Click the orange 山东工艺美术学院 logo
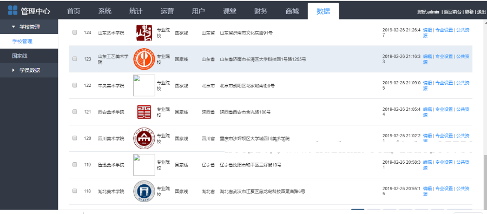The height and width of the screenshot is (214, 487). click(144, 59)
